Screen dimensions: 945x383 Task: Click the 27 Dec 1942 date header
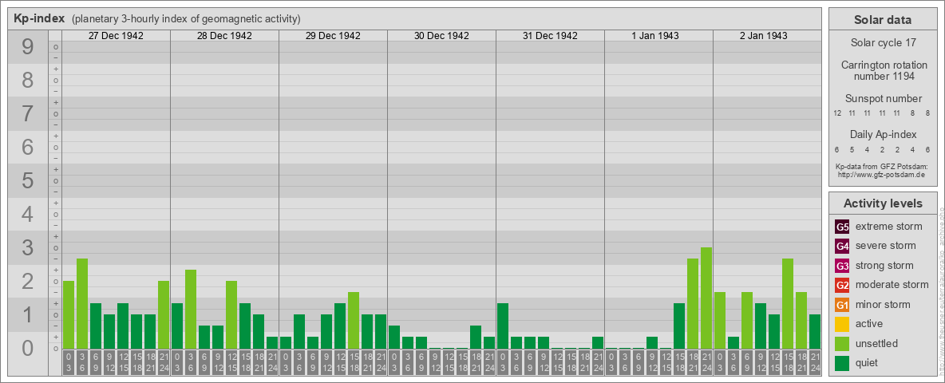(116, 36)
